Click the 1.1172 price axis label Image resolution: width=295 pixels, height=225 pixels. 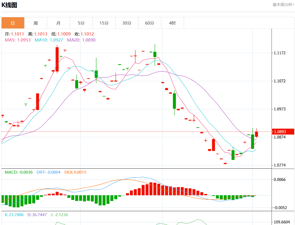280,53
